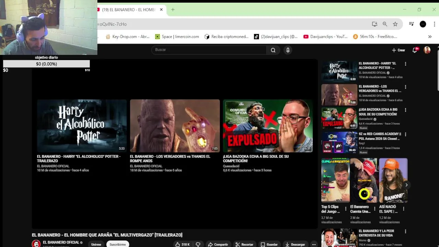Open the Space | limercoin.com bookmark
This screenshot has width=439, height=247.
pos(177,37)
